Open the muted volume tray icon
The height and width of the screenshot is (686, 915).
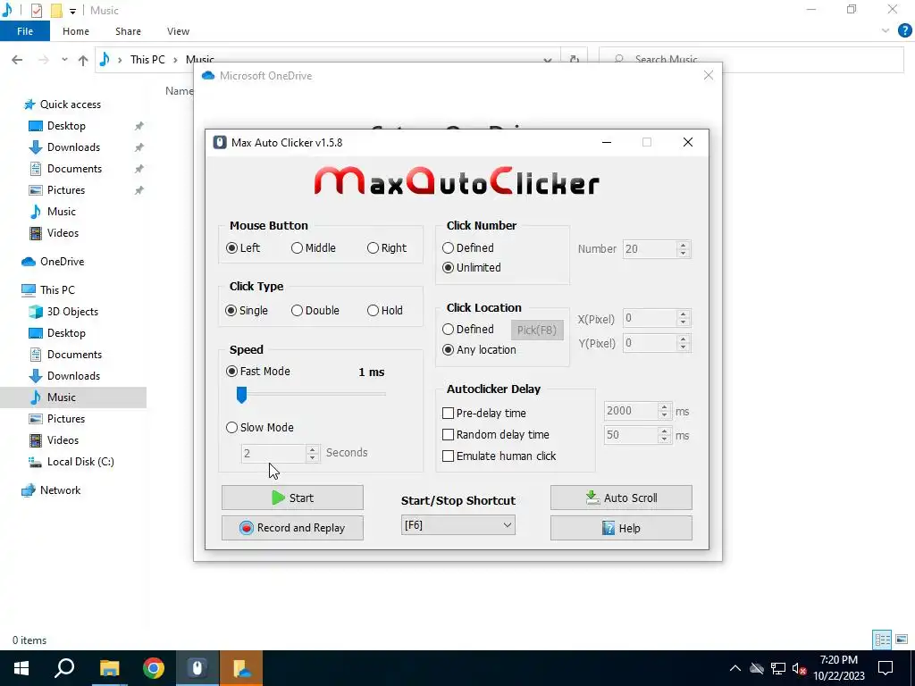pos(800,668)
